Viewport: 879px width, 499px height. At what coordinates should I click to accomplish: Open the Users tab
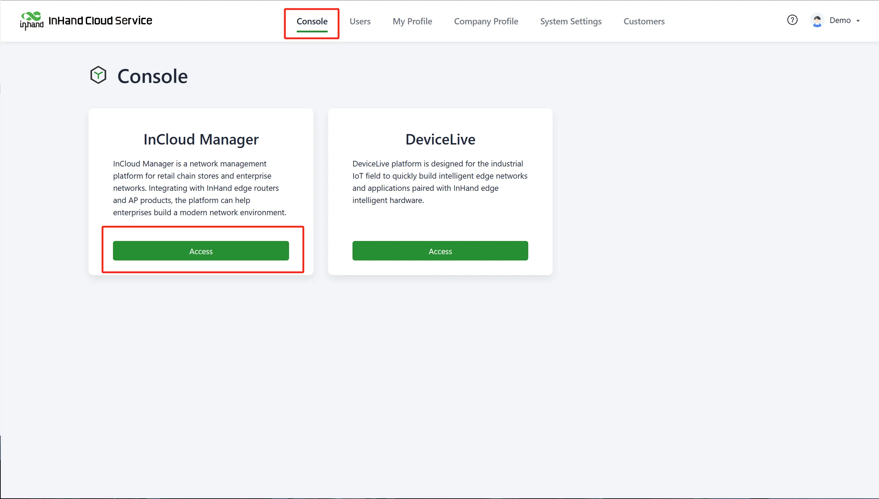360,22
